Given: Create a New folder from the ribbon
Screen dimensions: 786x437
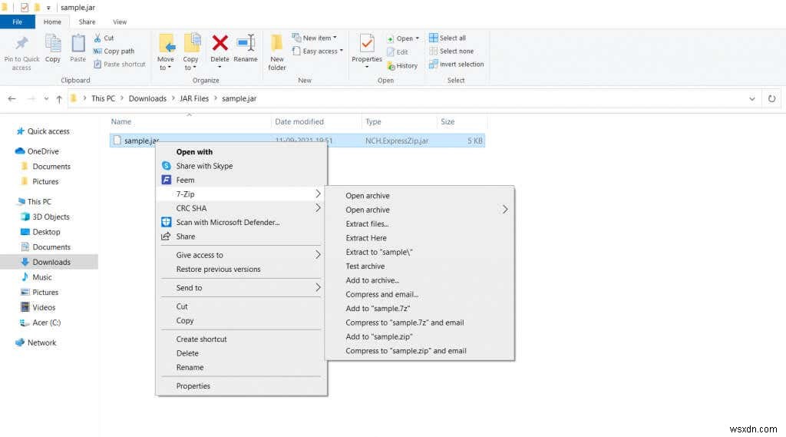Looking at the screenshot, I should point(276,51).
